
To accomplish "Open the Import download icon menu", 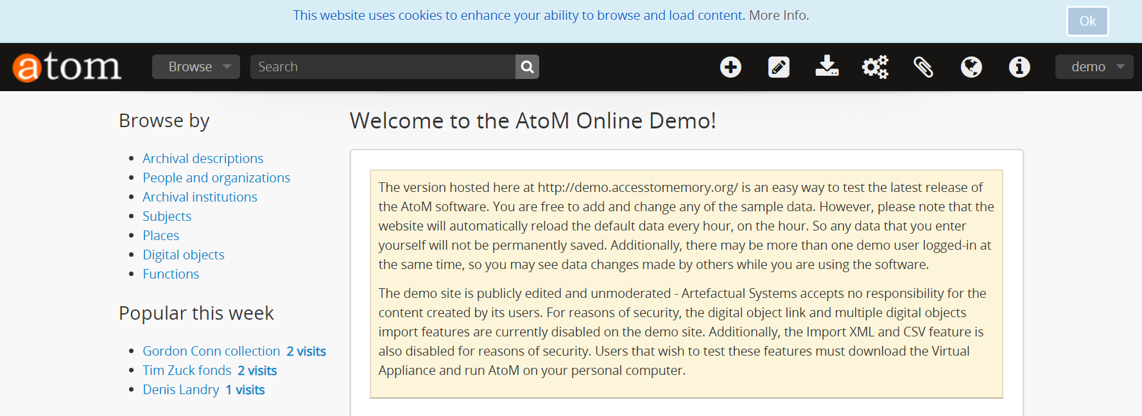I will click(827, 67).
